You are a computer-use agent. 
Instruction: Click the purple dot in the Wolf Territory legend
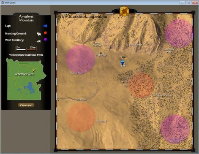pyautogui.click(x=45, y=39)
